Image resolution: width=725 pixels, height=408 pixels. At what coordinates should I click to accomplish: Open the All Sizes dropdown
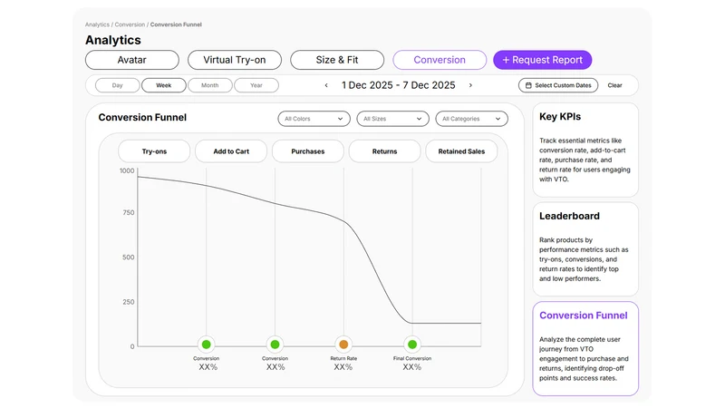pos(392,119)
